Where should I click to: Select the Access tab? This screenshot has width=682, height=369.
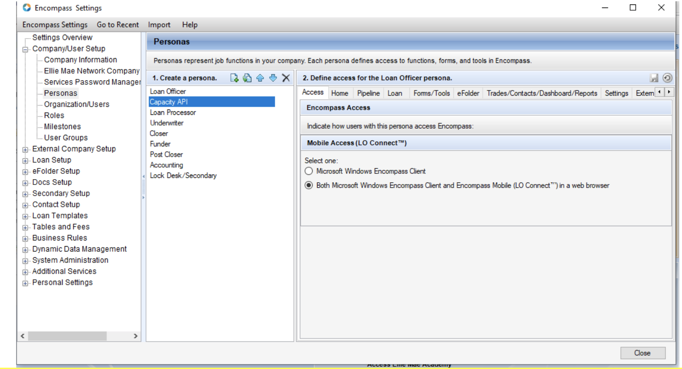coord(313,92)
